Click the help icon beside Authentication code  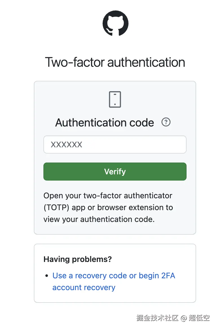click(166, 122)
